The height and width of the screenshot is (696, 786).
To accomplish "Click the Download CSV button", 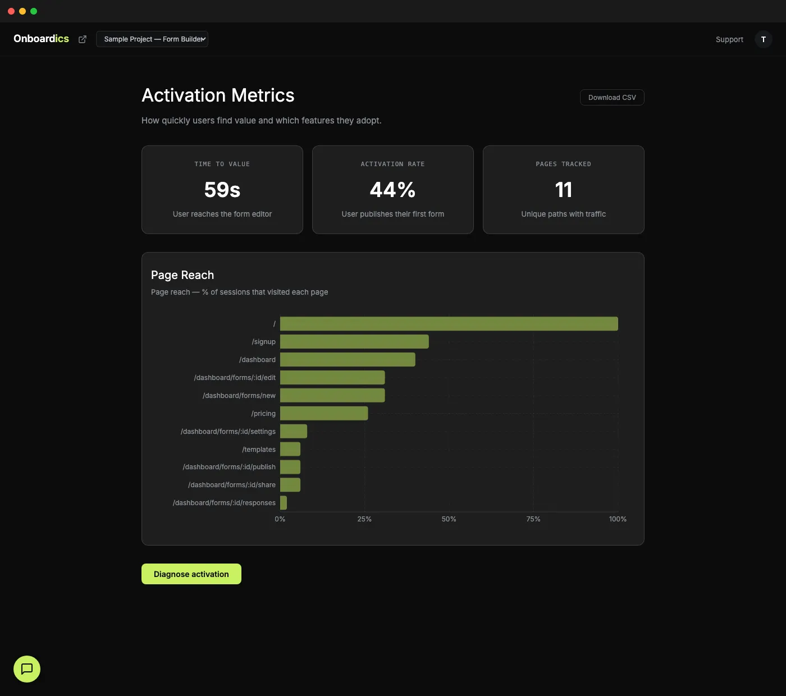I will point(611,97).
